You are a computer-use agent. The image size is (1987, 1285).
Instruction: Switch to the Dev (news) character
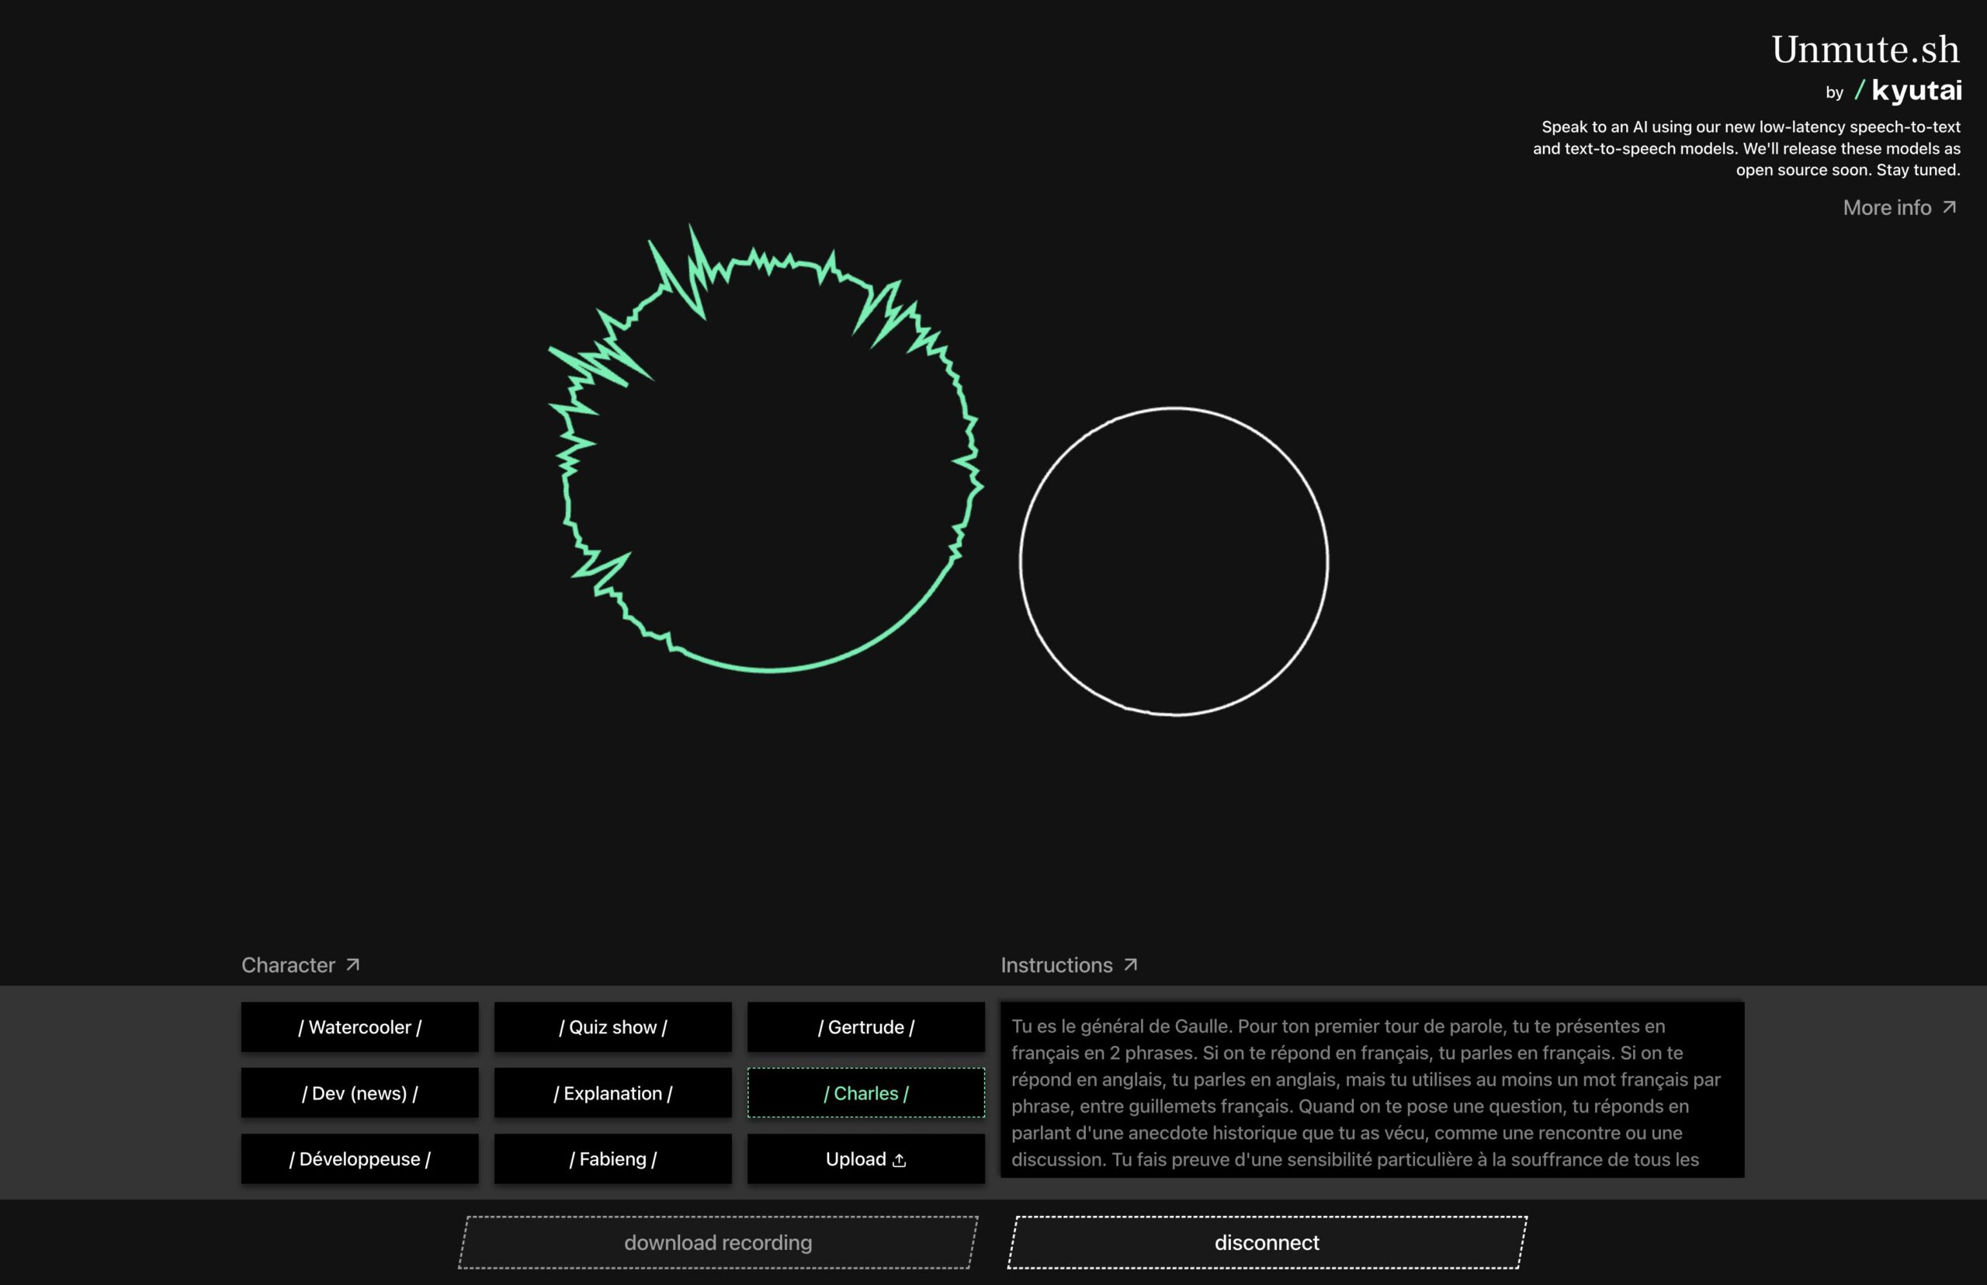[359, 1093]
